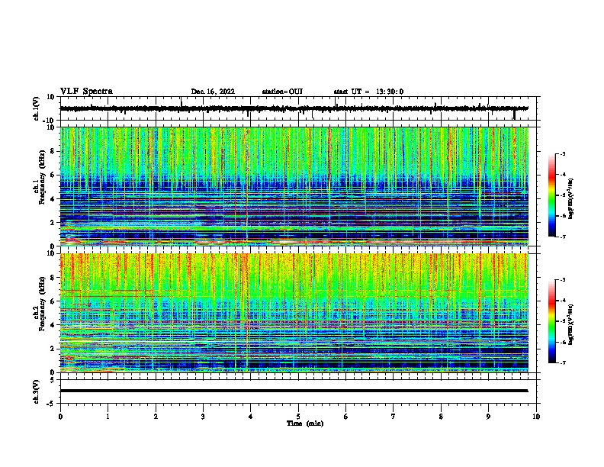This screenshot has height=467, width=604.
Task: Select the 'start UT = 13:30: 0' text
Action: [368, 92]
